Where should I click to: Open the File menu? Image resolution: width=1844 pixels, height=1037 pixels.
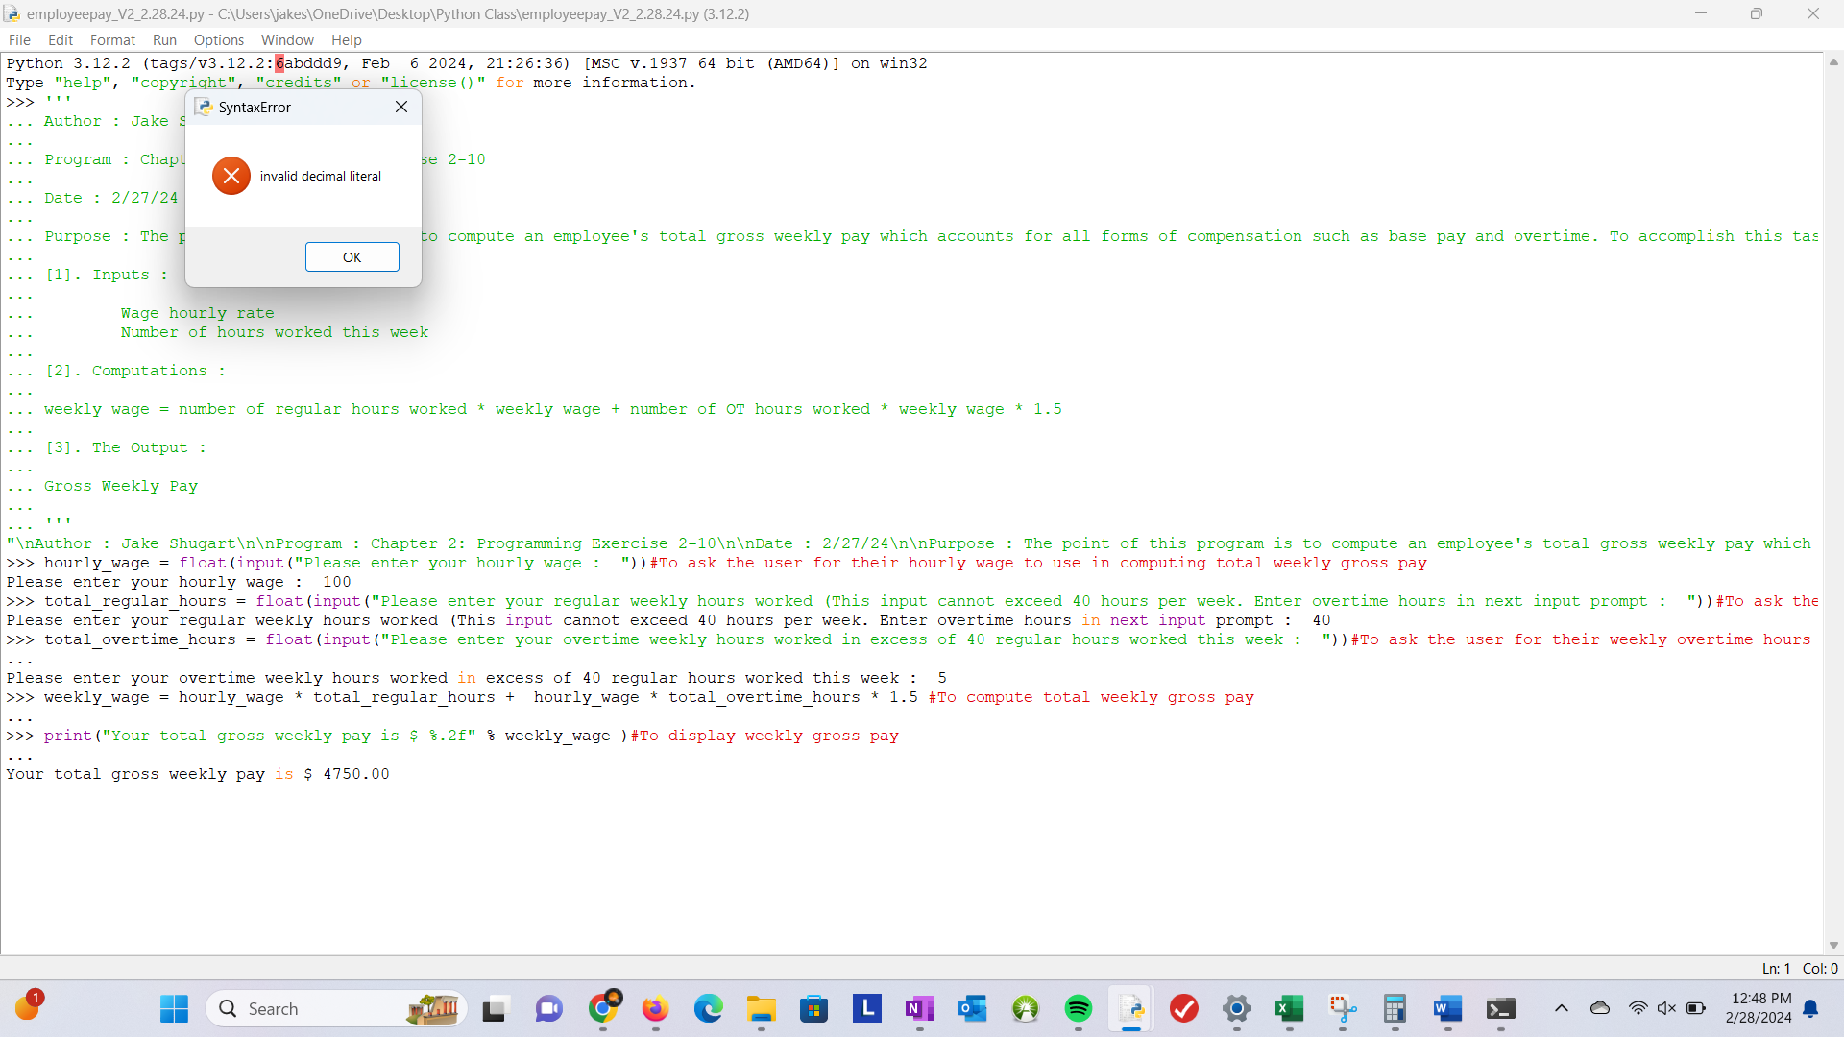[19, 40]
